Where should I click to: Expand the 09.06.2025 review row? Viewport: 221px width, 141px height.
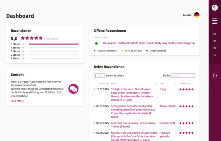point(94,133)
